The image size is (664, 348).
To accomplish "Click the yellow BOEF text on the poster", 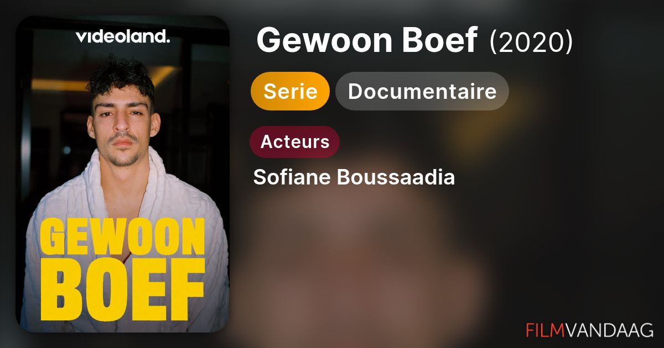I will click(x=122, y=293).
